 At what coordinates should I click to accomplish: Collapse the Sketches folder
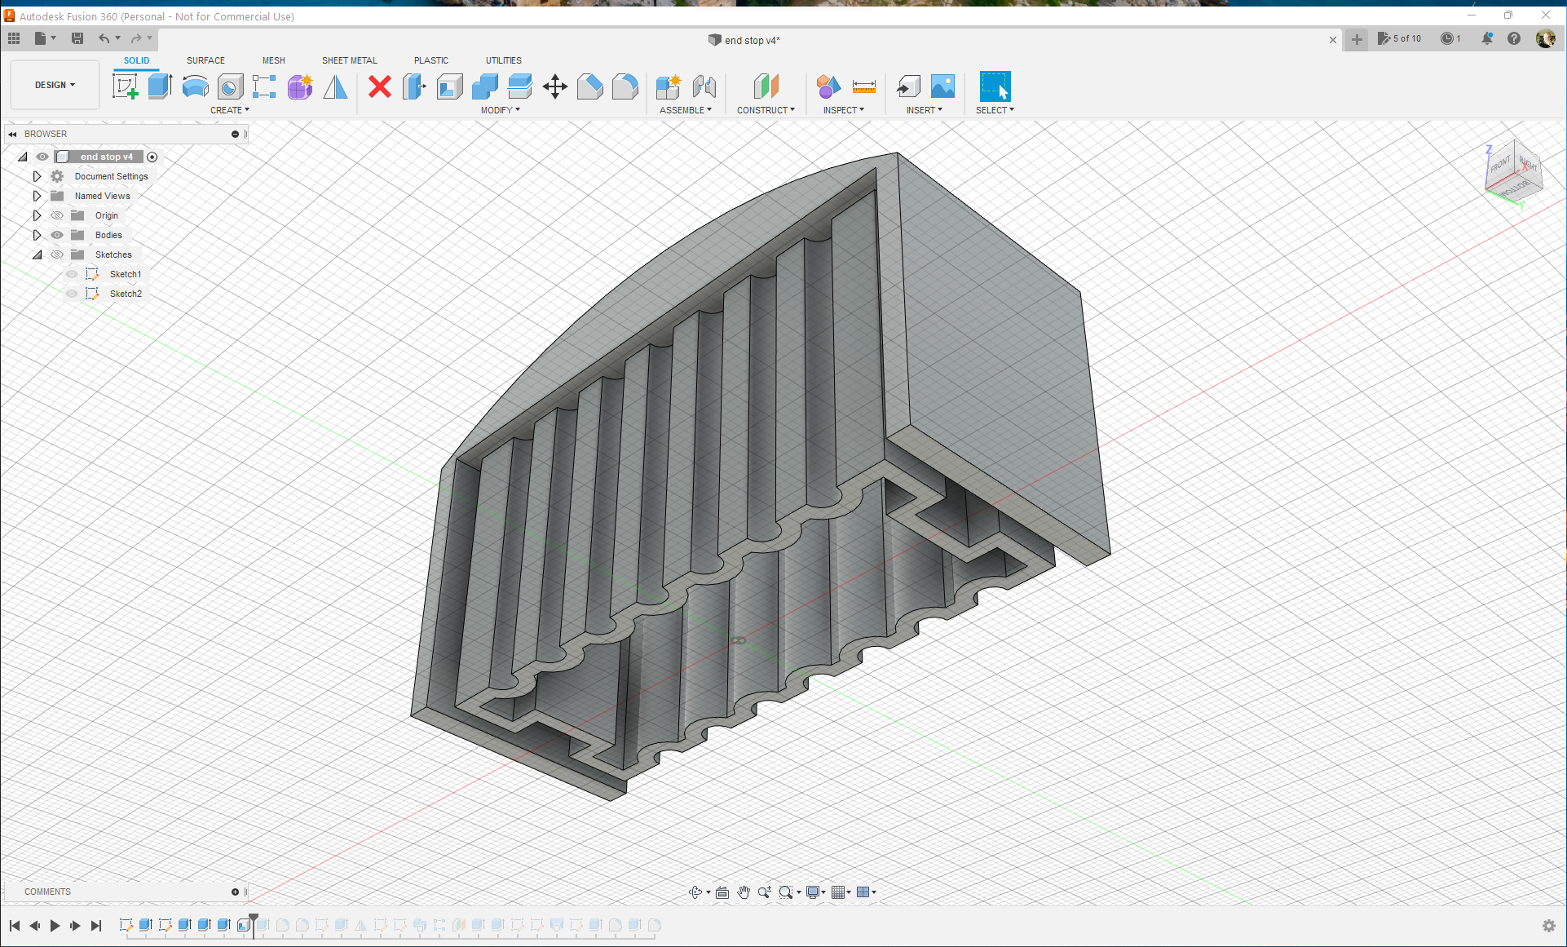(37, 254)
